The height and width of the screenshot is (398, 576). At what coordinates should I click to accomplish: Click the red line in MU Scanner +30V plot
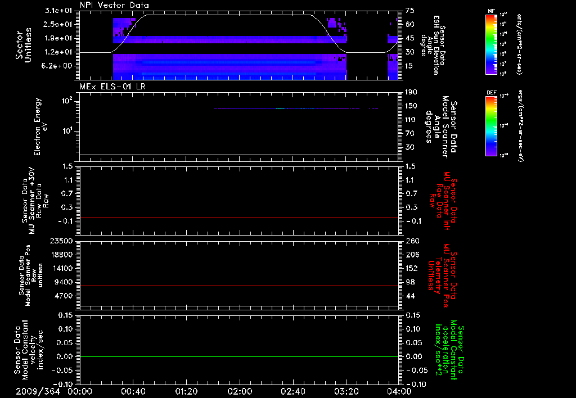239,218
